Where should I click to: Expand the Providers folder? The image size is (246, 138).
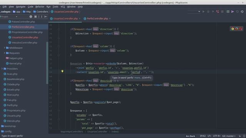point(2,69)
